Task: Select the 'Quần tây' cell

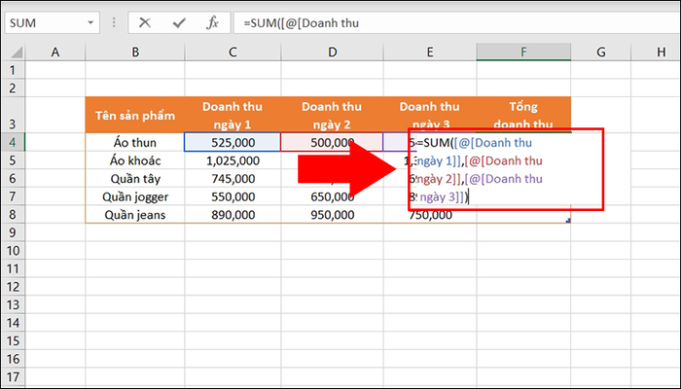Action: click(135, 178)
